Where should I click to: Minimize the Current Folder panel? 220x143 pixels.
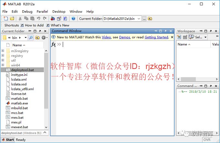pos(30,31)
